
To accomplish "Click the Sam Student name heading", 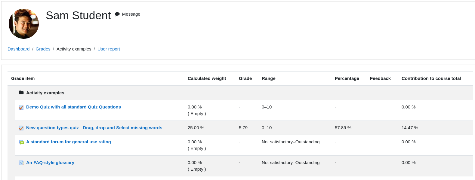I will coord(78,15).
